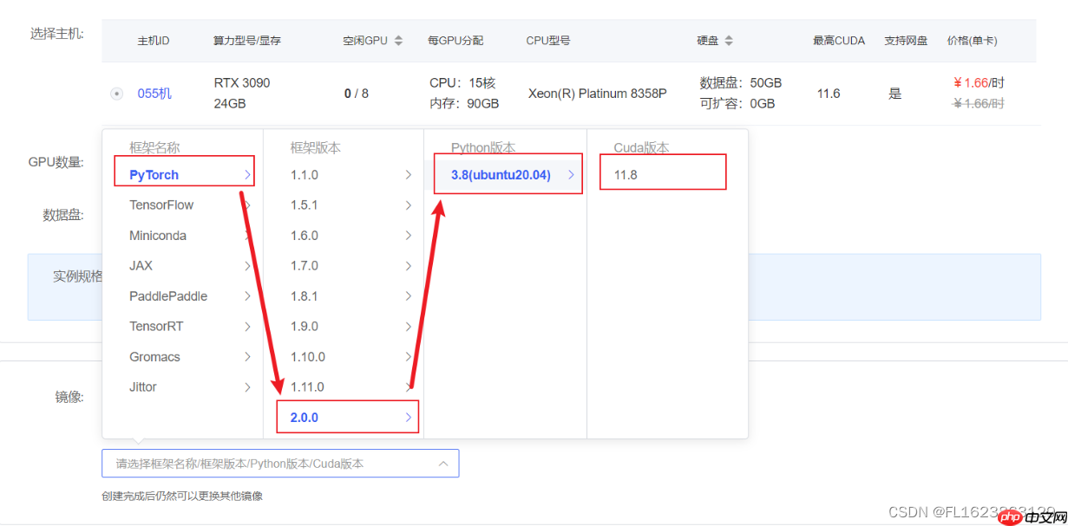Sort the 空闲GPU column
The width and height of the screenshot is (1068, 526).
[397, 39]
